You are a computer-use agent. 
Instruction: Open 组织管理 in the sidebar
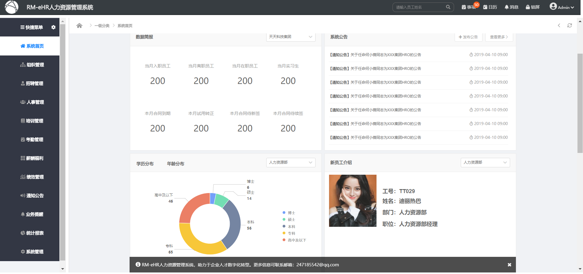pos(30,65)
